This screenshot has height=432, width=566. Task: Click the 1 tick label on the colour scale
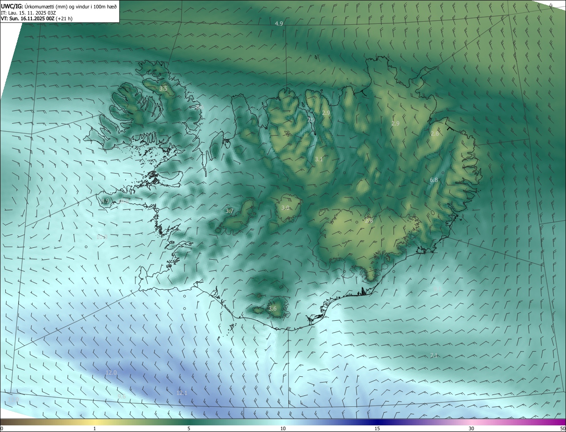pyautogui.click(x=95, y=428)
